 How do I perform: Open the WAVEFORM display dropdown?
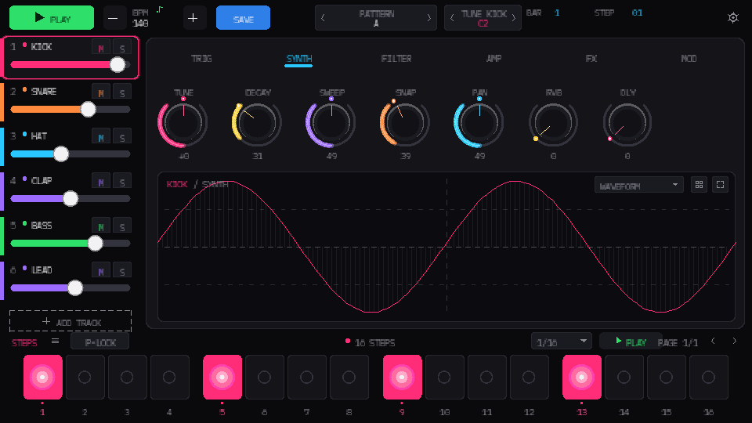click(639, 185)
